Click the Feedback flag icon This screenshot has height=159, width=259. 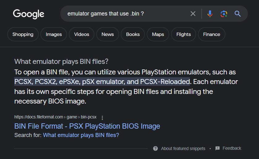[x=218, y=148]
